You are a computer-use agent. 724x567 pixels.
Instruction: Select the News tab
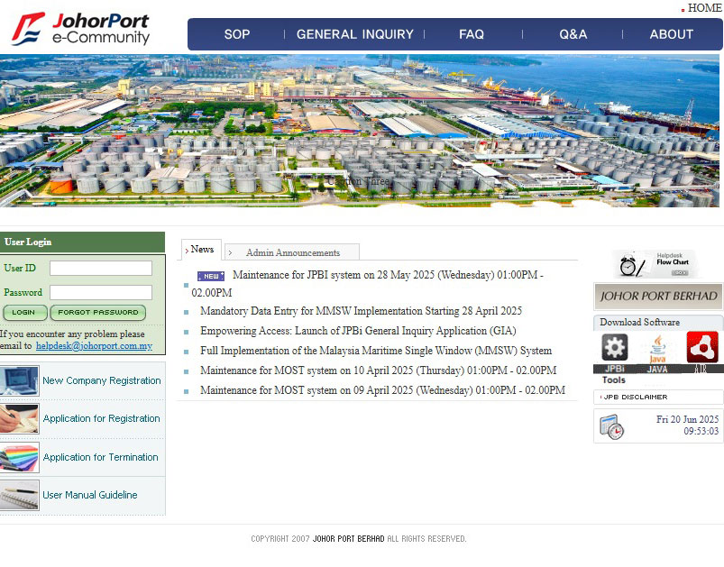click(x=202, y=250)
